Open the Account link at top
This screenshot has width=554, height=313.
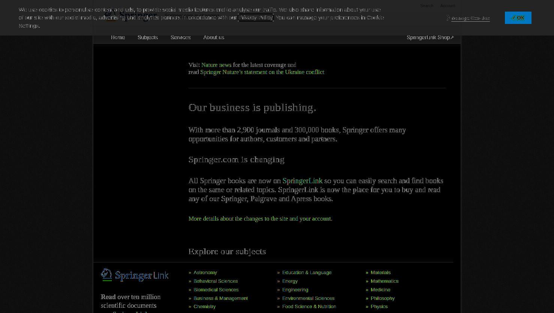[x=448, y=6]
